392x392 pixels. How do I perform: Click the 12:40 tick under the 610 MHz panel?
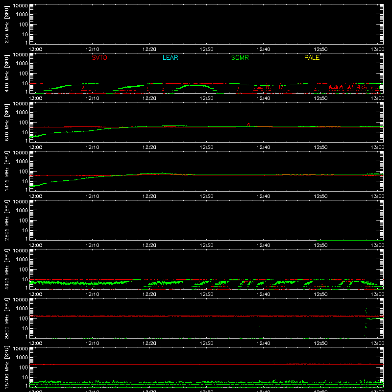point(264,147)
